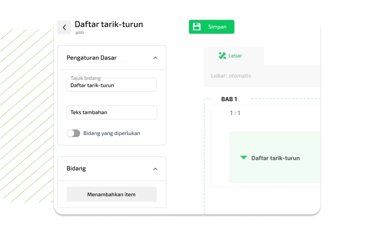
Task: Collapse the Pengaturan Dasar section chevron
Action: click(x=155, y=58)
